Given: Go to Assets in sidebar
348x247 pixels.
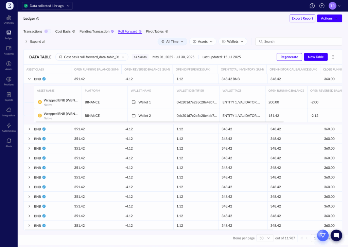Looking at the screenshot, I should [9, 65].
